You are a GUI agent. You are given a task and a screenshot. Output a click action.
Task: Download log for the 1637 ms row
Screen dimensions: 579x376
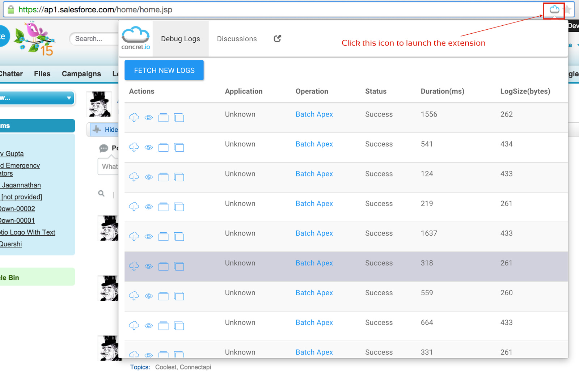coord(134,236)
